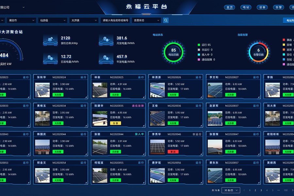The image size is (294, 196).
Task: Click the station name or number search field
Action: [116, 20]
